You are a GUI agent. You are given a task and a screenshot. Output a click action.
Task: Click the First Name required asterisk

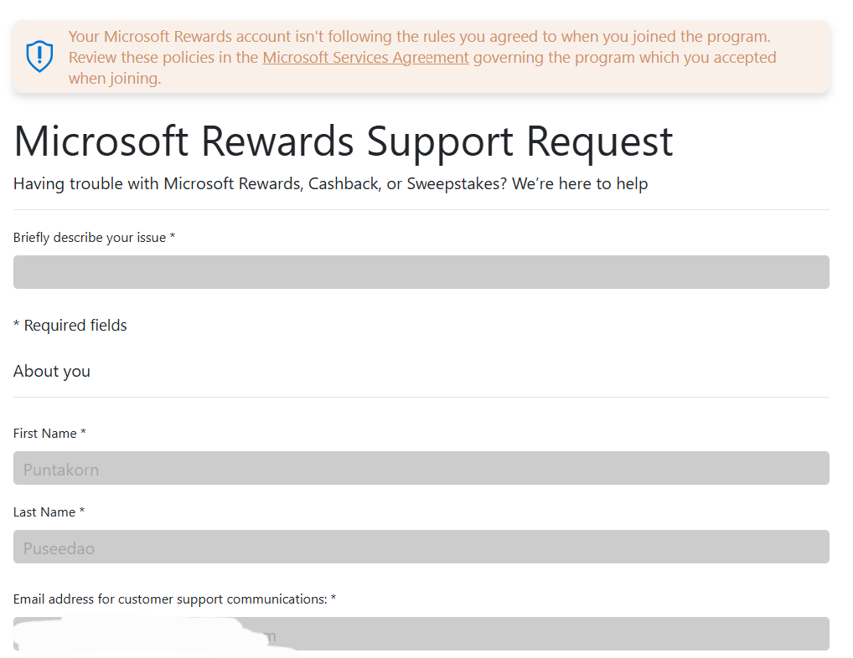84,433
